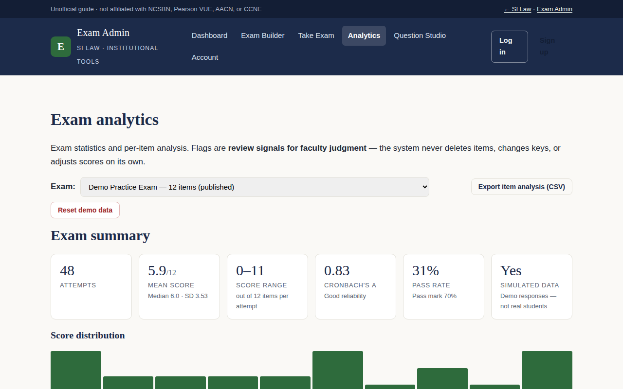Click the "31%" pass rate value

click(x=425, y=270)
